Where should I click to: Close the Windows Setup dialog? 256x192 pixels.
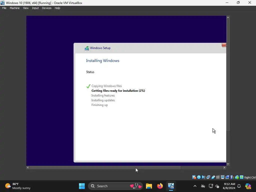click(x=224, y=45)
